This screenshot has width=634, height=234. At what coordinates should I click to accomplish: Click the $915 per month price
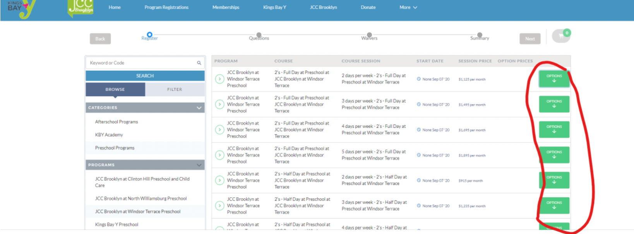tap(471, 181)
